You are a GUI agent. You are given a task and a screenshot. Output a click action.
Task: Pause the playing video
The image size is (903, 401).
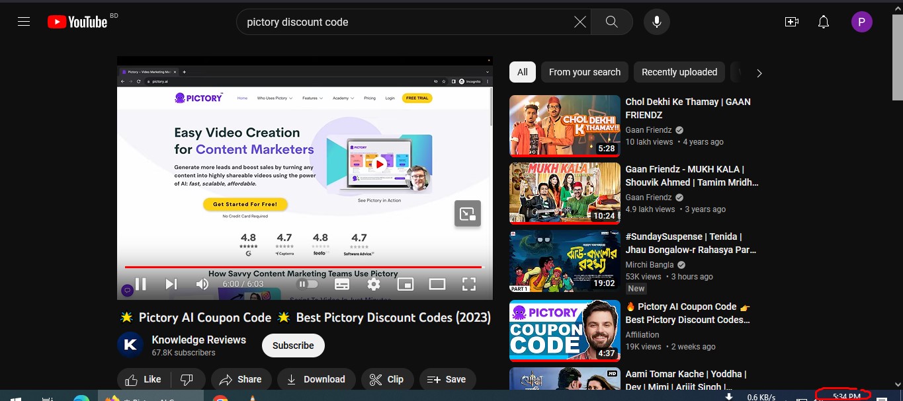[x=140, y=284]
